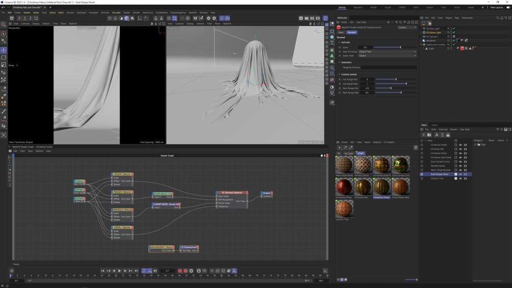Create new material with plus icon
The width and height of the screenshot is (512, 288).
pyautogui.click(x=339, y=148)
